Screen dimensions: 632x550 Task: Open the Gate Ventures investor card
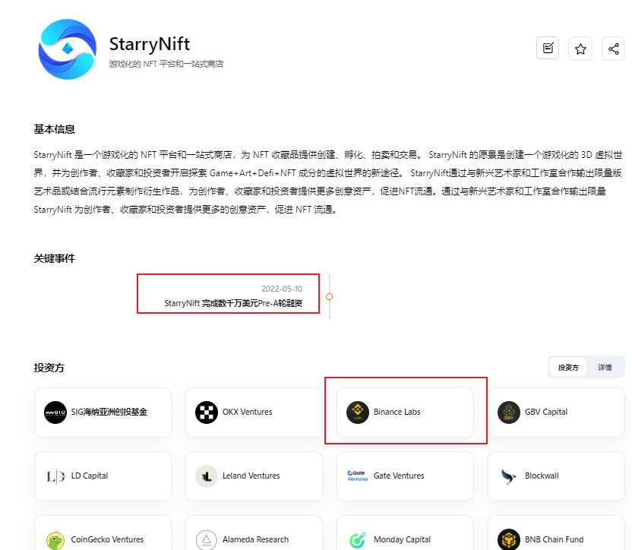(405, 476)
